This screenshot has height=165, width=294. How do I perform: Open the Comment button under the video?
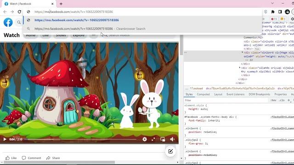32,158
